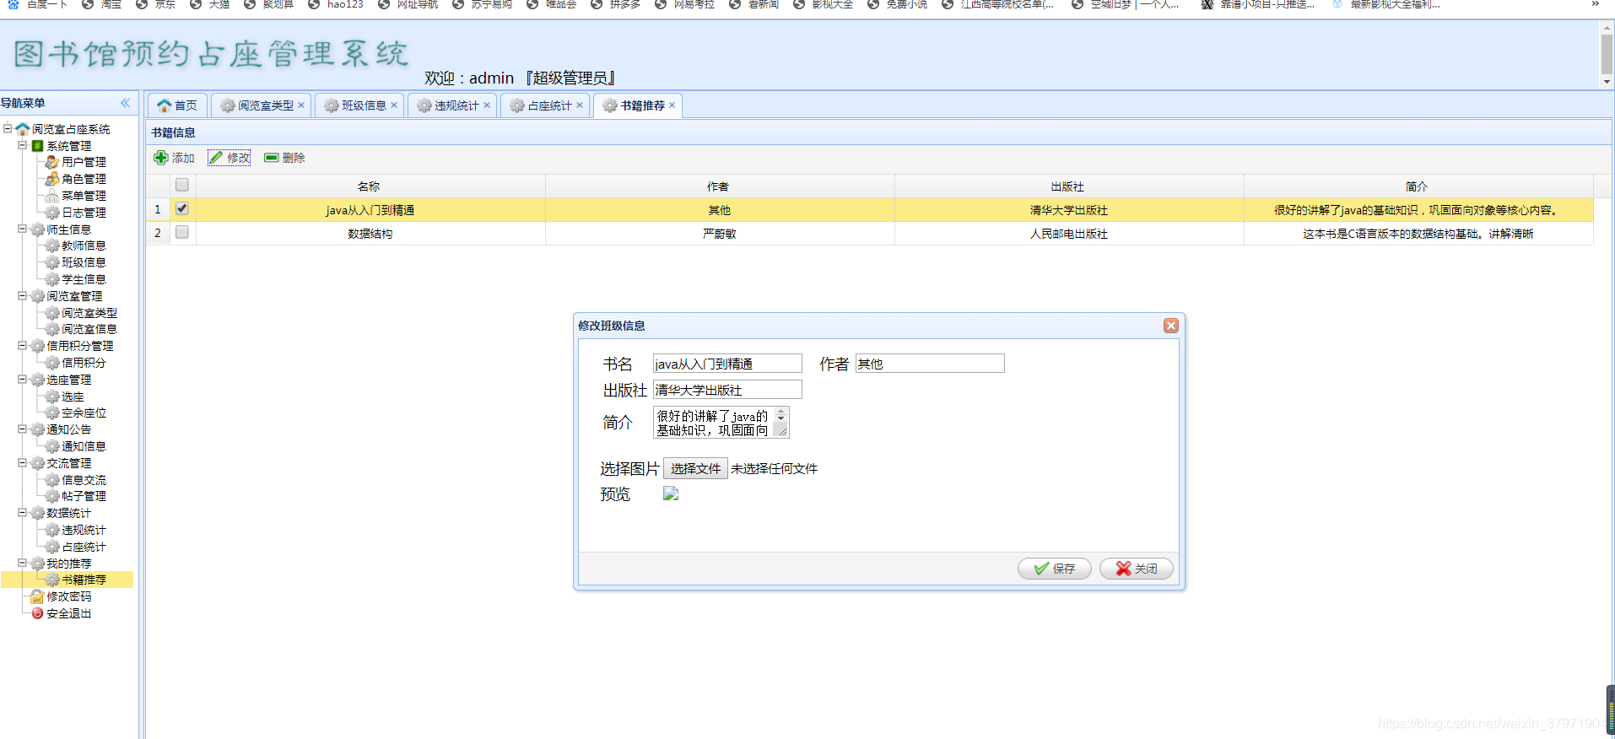Viewport: 1615px width, 739px height.
Task: Close the 违规统计 tab
Action: coord(487,105)
